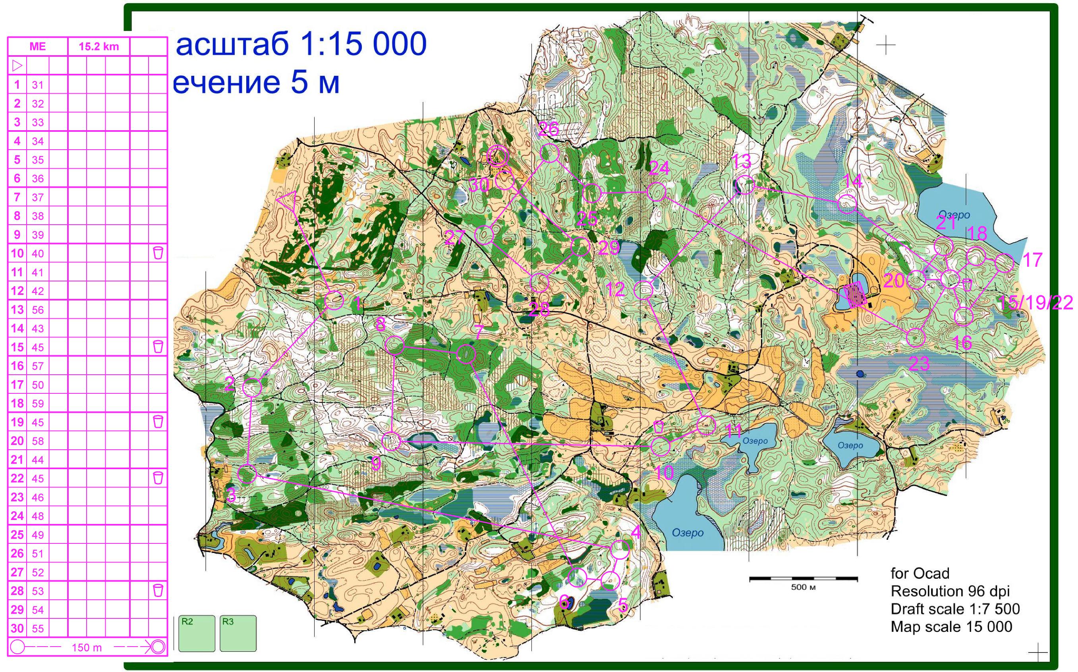This screenshot has width=1078, height=672.
Task: Click the drink cup next to control 15/19/22
Action: [967, 285]
